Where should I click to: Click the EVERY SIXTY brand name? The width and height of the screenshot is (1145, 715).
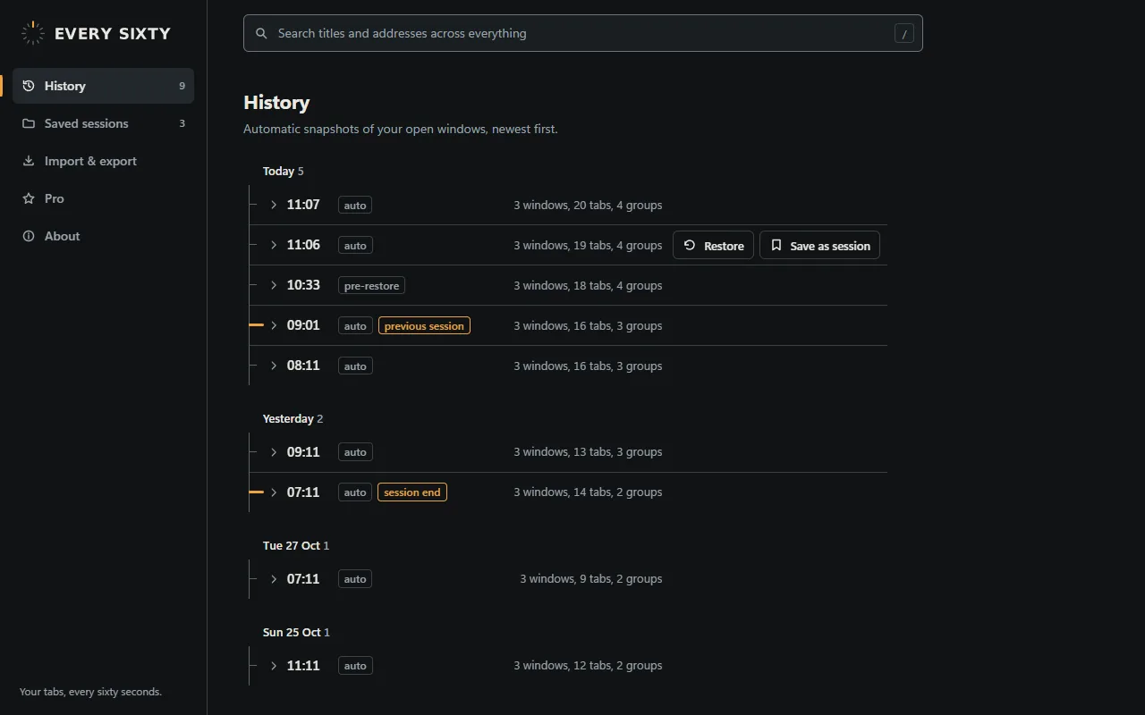pos(113,33)
